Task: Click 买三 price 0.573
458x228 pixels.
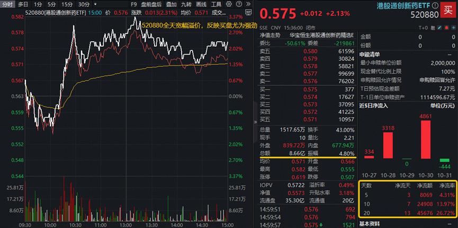Action: pos(310,104)
